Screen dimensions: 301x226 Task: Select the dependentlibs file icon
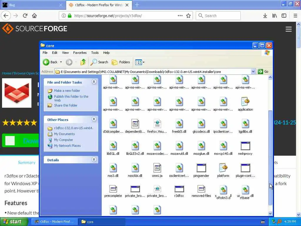pos(135,124)
